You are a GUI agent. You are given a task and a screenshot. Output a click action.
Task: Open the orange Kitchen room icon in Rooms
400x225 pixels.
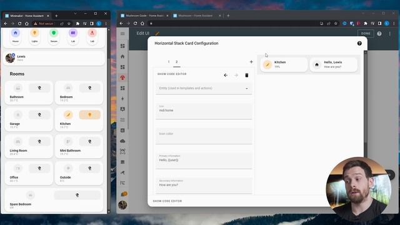pyautogui.click(x=68, y=115)
